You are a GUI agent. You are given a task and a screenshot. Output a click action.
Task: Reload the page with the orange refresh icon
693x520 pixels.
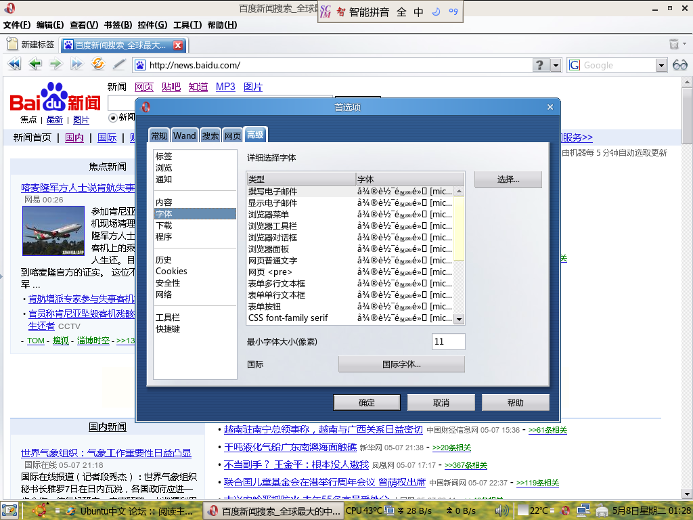point(97,64)
